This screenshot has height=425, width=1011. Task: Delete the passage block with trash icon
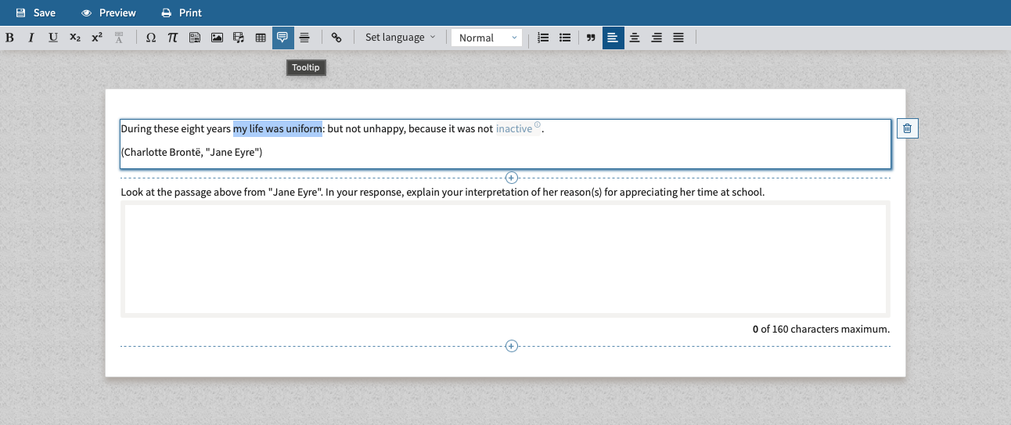pos(907,129)
